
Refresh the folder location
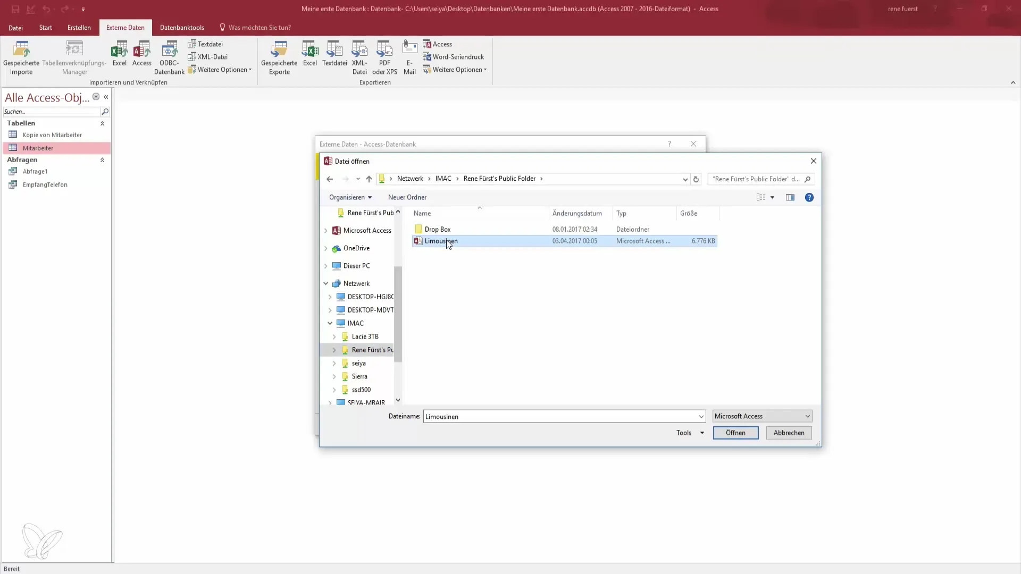coord(696,179)
